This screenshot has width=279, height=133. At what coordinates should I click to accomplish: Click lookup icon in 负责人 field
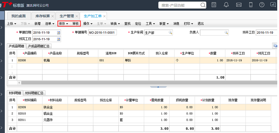[x=226, y=32]
